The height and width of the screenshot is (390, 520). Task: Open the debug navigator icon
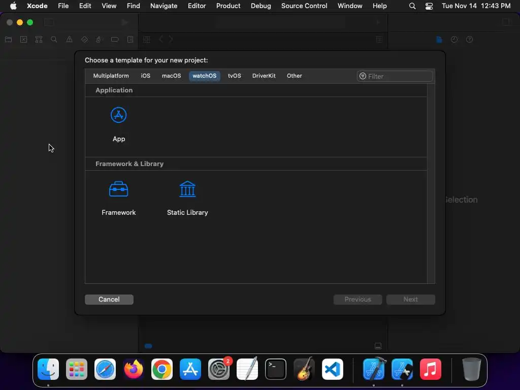tap(99, 40)
